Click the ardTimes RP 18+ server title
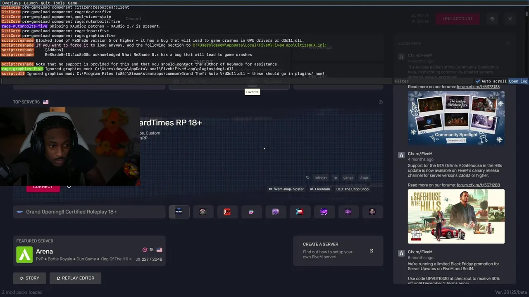529x297 pixels. [171, 123]
